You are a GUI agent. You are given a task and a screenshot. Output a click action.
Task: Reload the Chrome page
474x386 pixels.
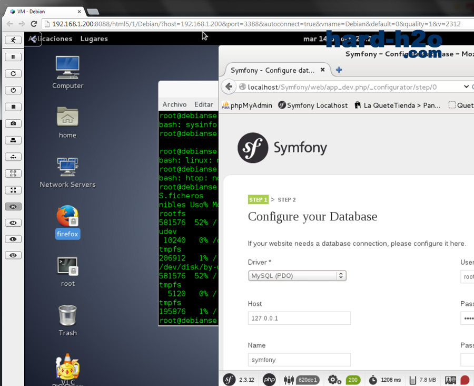click(34, 24)
